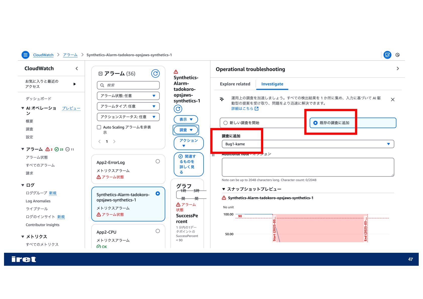Click the プレビュー link beside AI オペレーション
The height and width of the screenshot is (299, 423).
click(71, 108)
